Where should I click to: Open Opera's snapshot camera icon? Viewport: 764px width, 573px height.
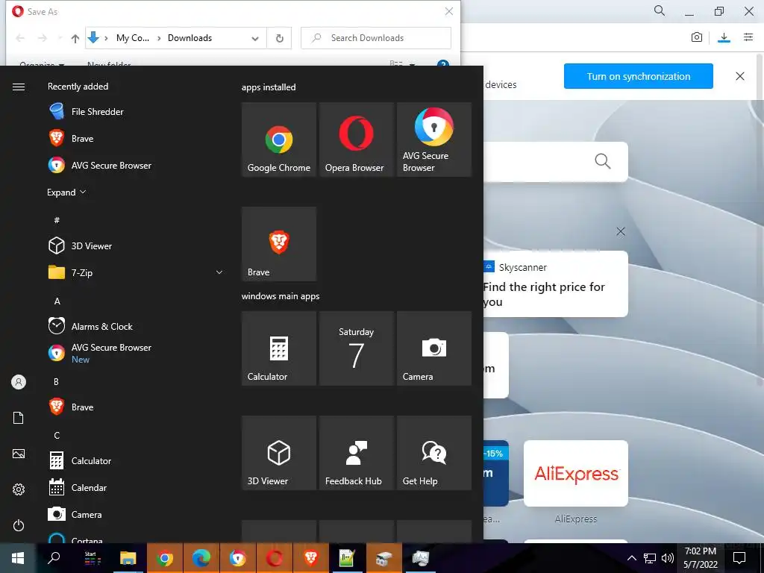click(697, 37)
